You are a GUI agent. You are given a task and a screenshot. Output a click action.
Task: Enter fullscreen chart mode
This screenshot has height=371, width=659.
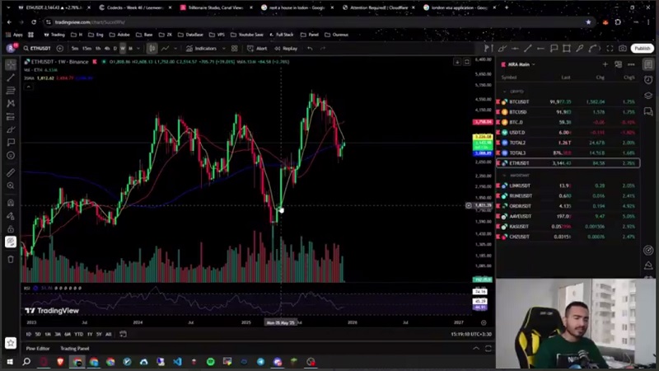(608, 49)
